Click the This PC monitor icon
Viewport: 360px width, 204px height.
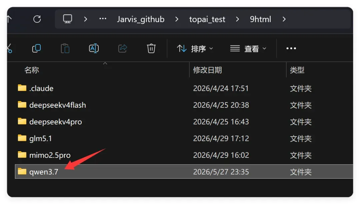point(67,19)
